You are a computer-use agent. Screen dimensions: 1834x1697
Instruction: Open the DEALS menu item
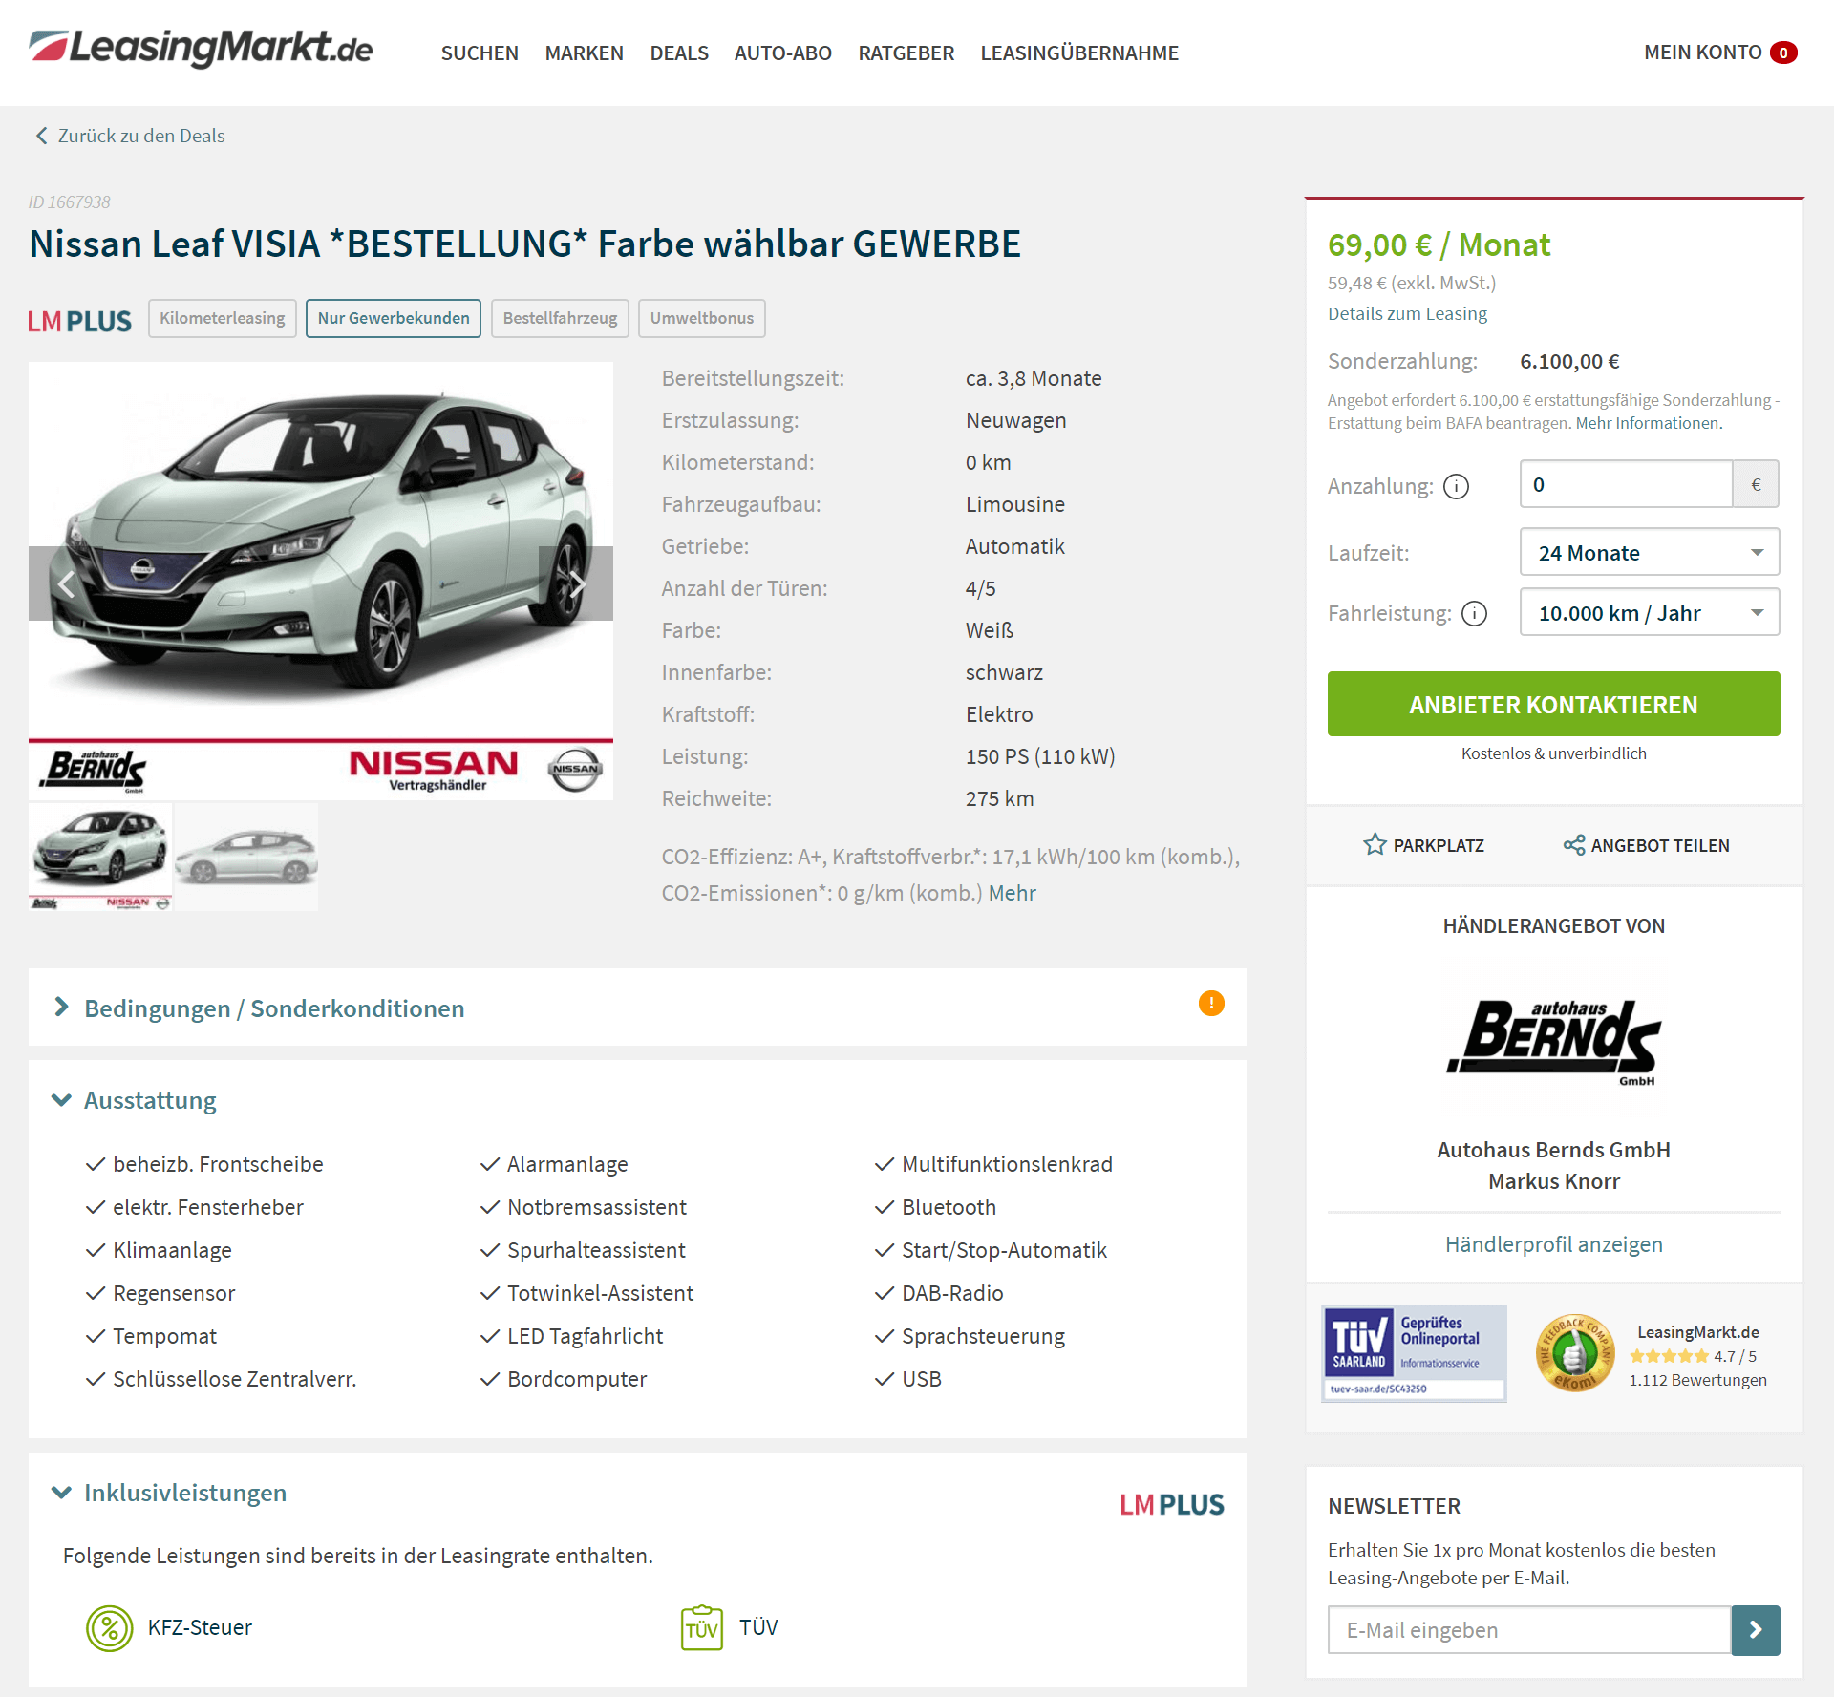(x=679, y=53)
